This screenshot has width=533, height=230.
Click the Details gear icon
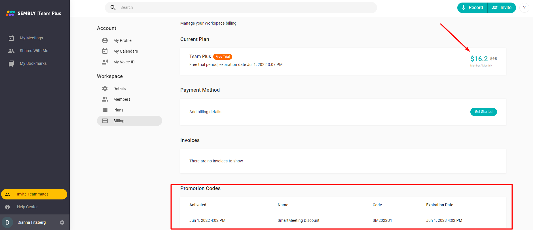(x=105, y=89)
